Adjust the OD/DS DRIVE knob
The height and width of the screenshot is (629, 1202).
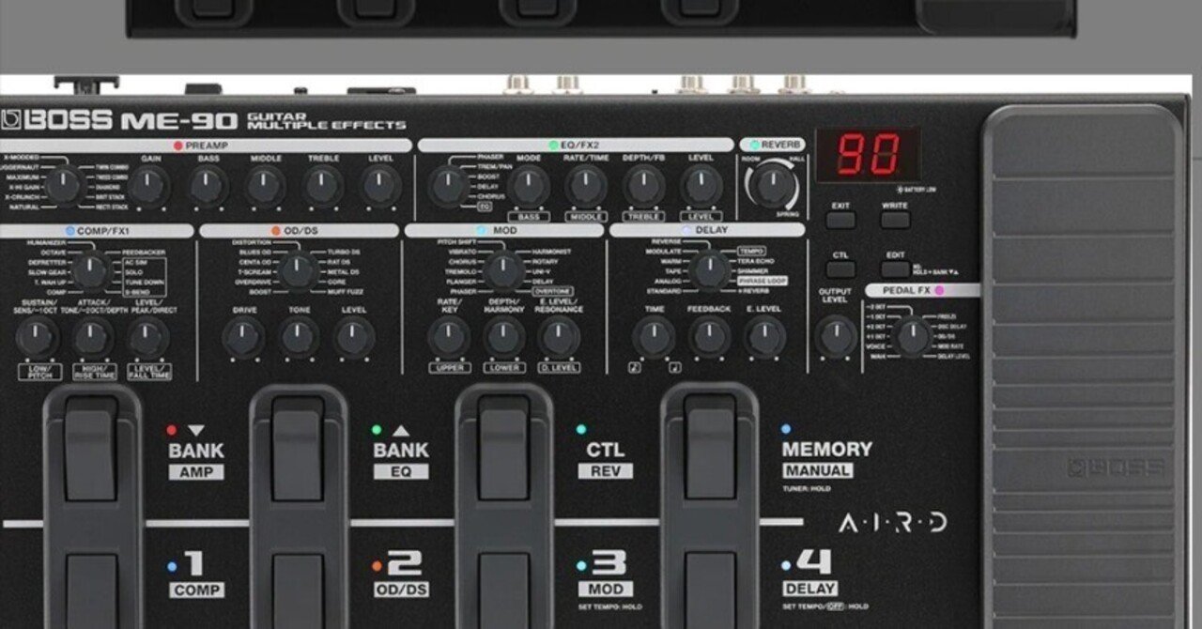tap(243, 336)
